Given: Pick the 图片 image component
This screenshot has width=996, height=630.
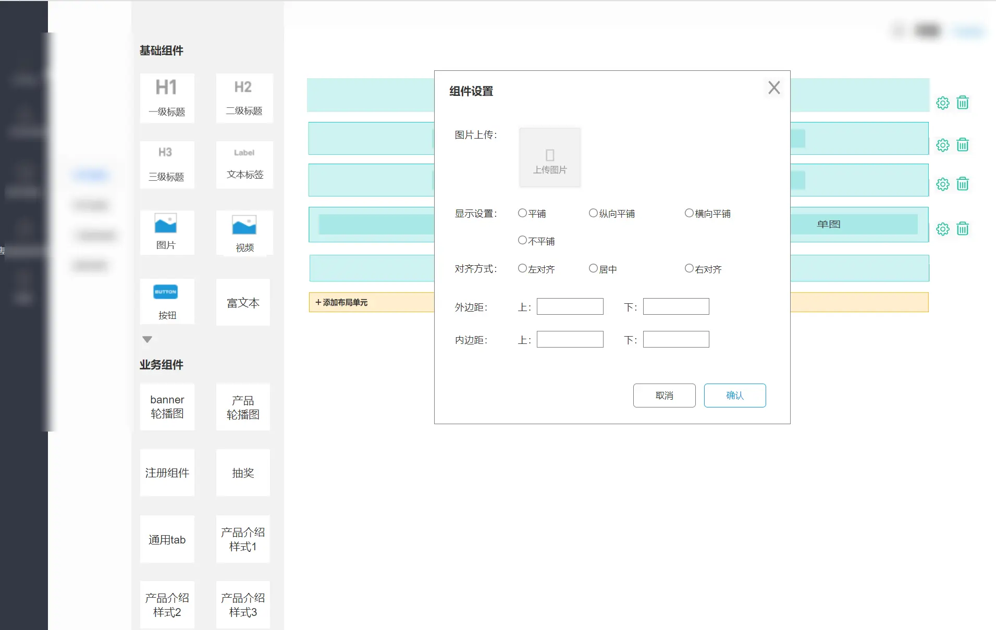Looking at the screenshot, I should click(167, 232).
